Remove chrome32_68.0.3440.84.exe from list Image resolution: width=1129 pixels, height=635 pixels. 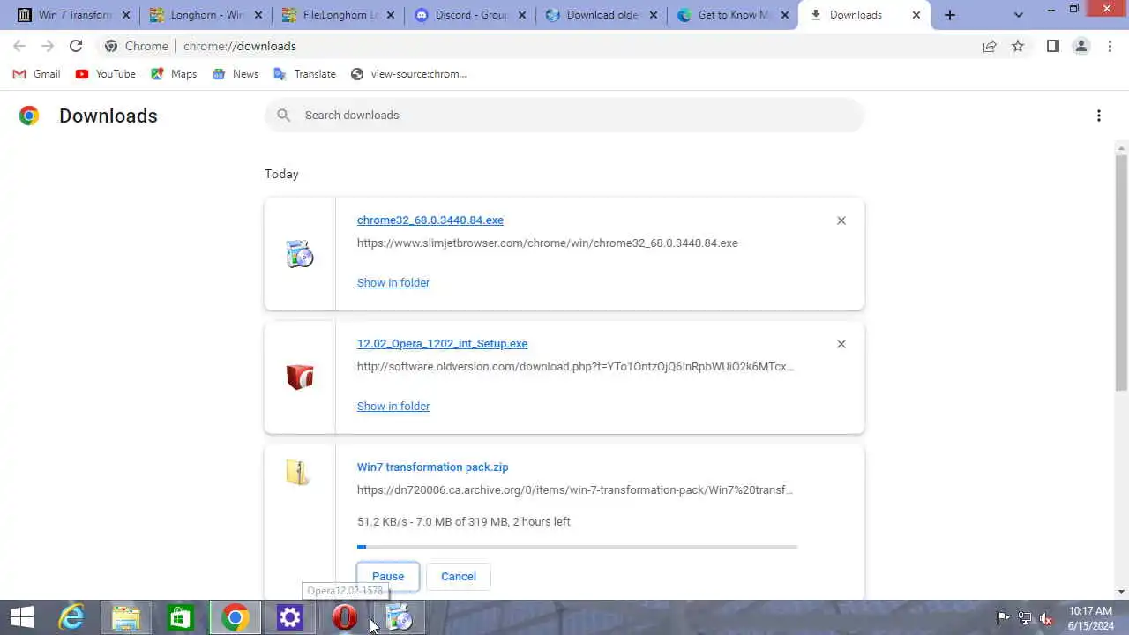(841, 220)
